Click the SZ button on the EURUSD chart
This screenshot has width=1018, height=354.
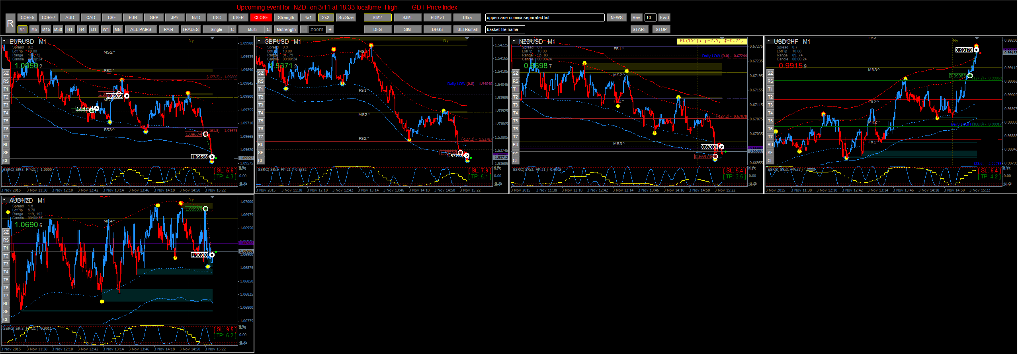(x=6, y=73)
